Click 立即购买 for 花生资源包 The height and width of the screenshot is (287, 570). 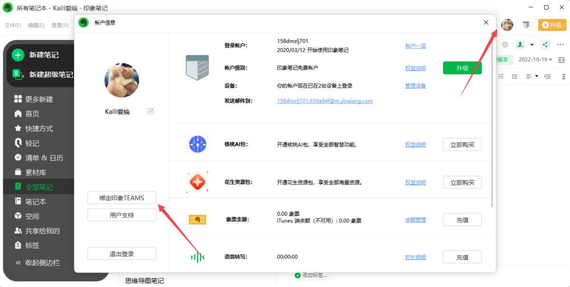(x=462, y=182)
